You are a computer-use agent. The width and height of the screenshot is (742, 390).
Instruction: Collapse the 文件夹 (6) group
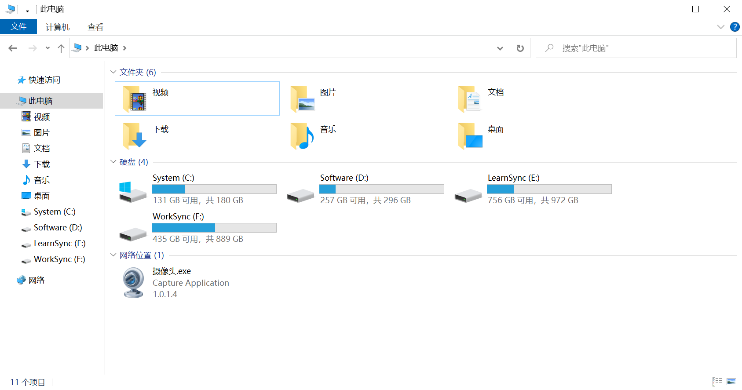(113, 72)
